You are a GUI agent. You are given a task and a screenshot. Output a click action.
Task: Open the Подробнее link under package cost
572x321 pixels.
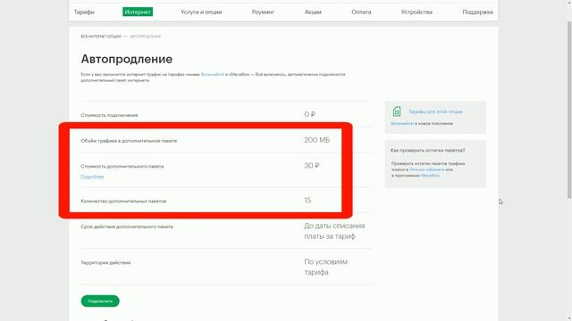(92, 177)
